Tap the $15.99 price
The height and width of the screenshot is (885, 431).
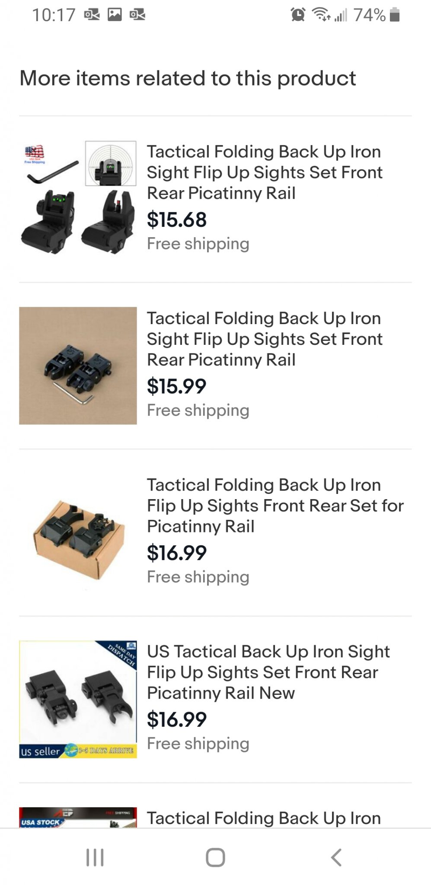point(177,386)
